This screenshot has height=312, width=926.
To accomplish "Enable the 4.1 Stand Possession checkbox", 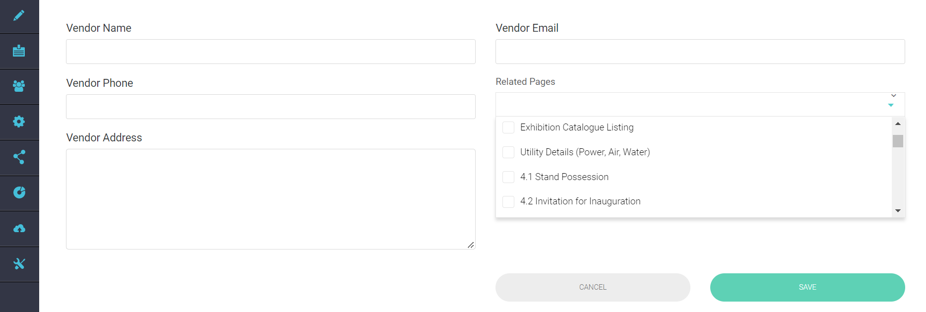I will [508, 177].
